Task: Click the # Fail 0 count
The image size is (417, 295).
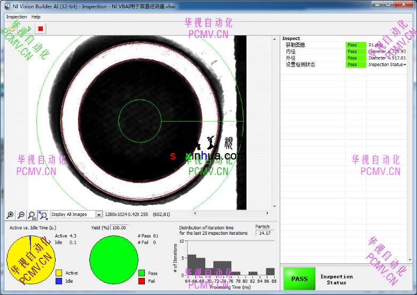Action: (x=147, y=243)
